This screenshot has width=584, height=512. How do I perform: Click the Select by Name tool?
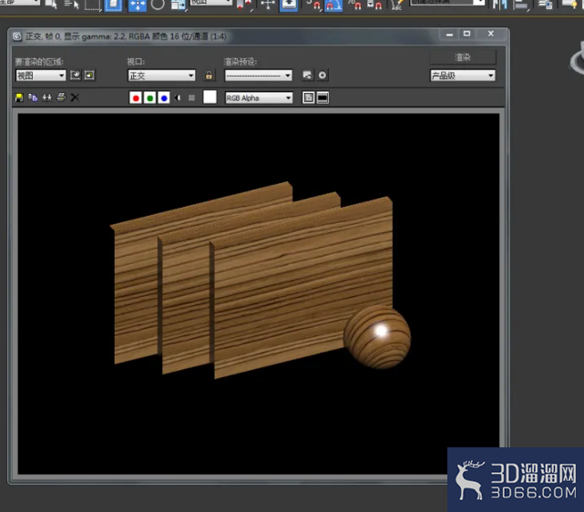72,5
